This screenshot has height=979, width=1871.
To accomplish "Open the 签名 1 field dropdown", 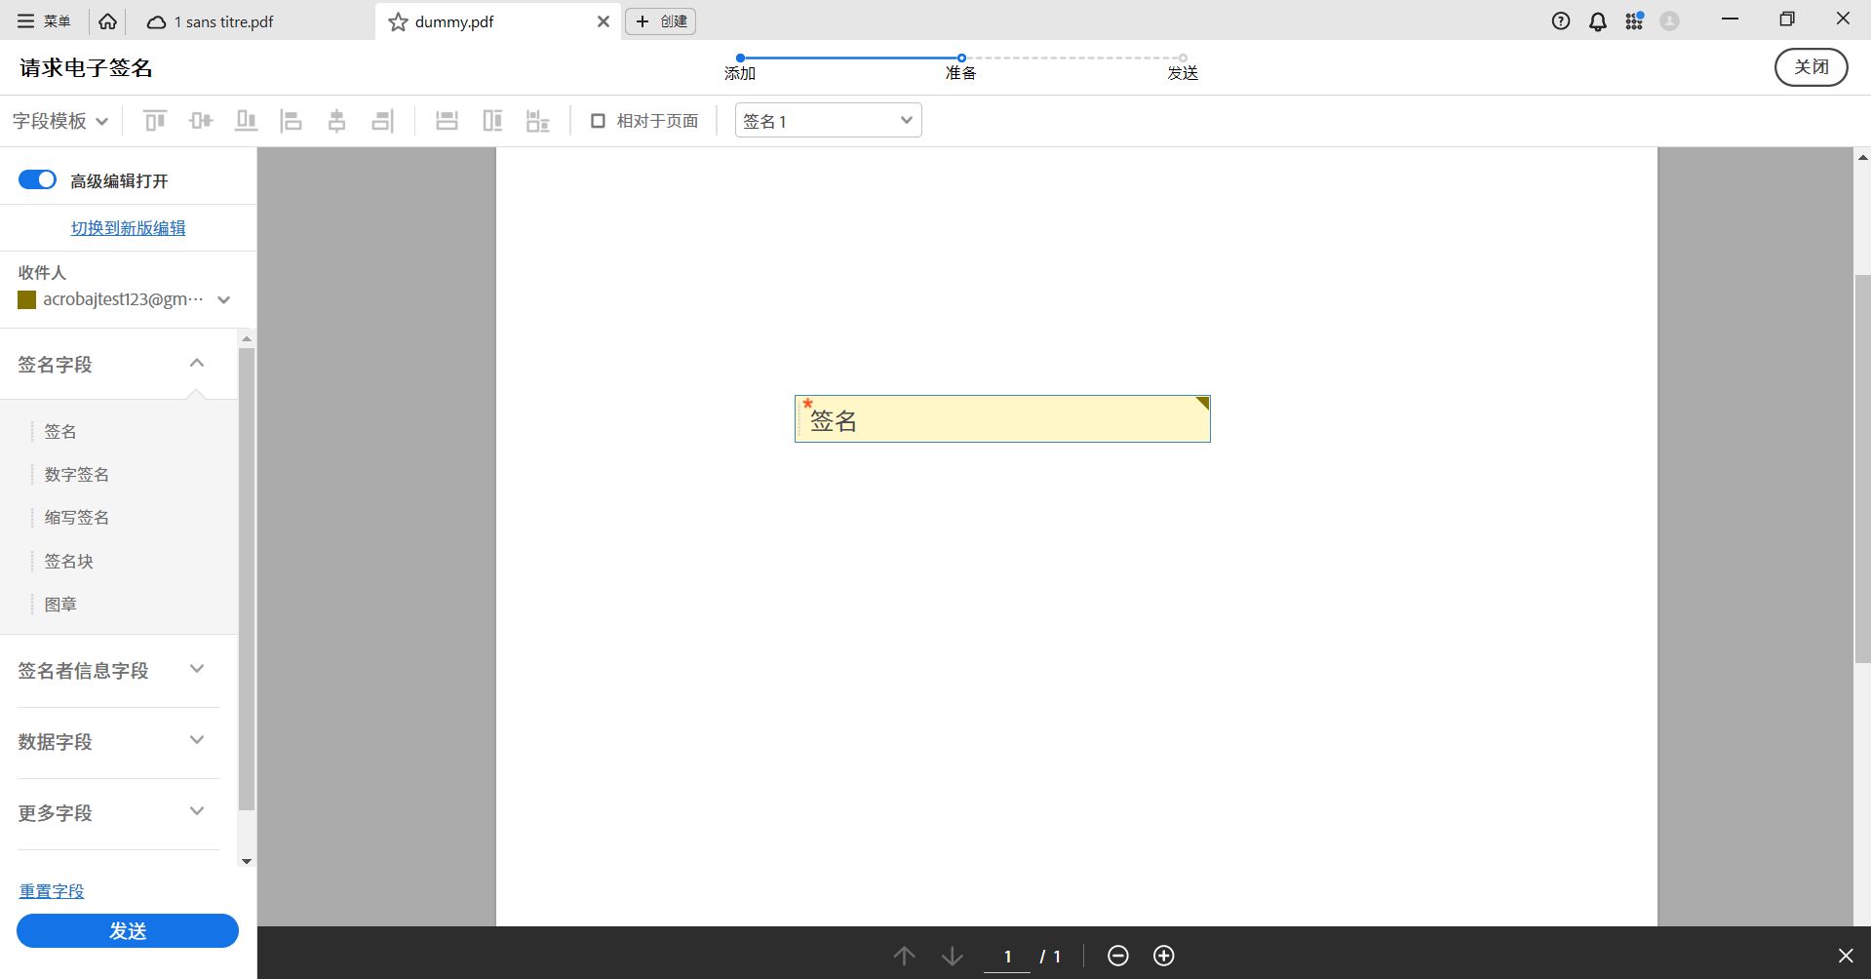I will [828, 121].
